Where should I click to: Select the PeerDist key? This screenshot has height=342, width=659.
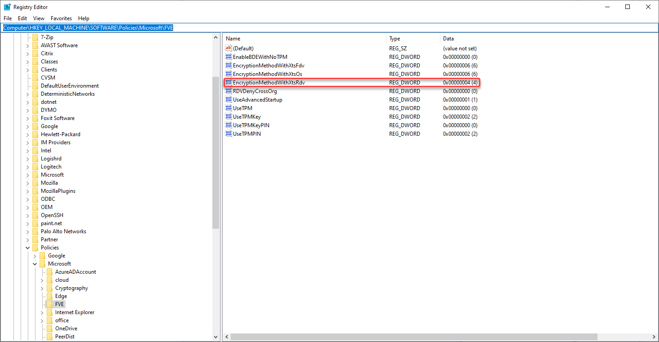pyautogui.click(x=65, y=337)
